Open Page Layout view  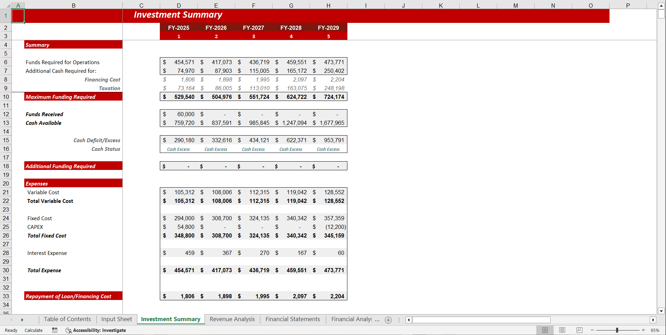point(562,330)
